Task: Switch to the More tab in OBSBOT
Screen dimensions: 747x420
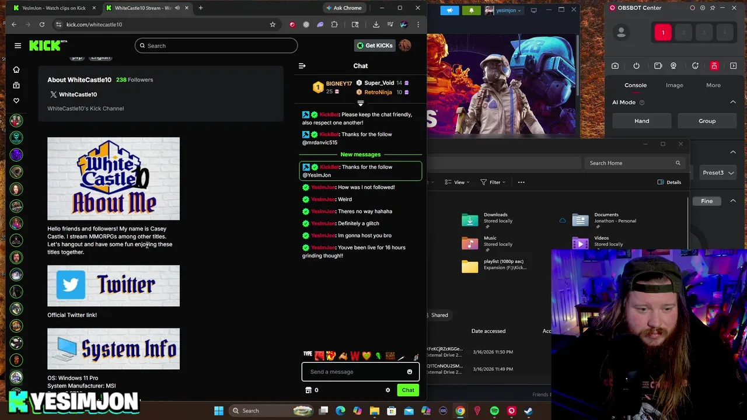Action: pyautogui.click(x=713, y=85)
